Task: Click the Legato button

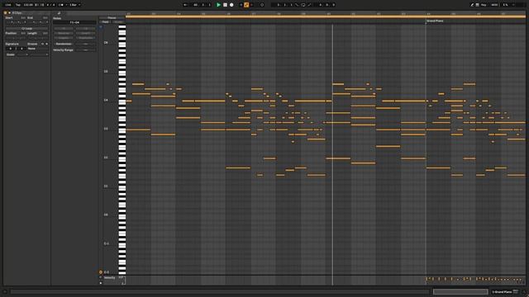Action: (x=64, y=38)
